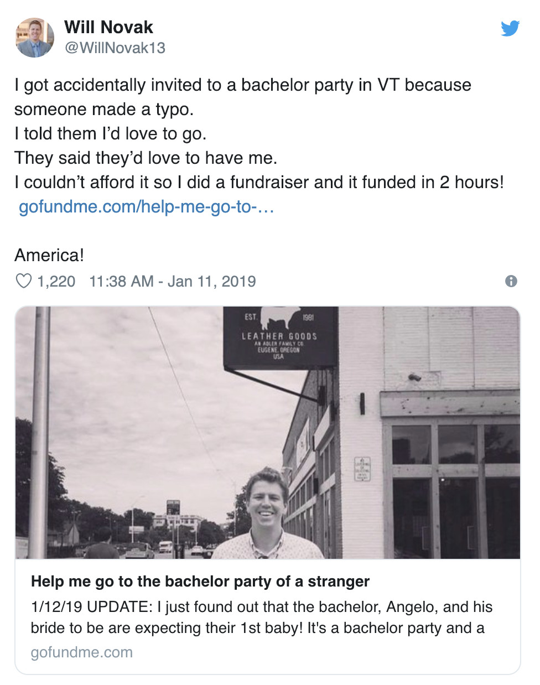Viewport: 540px width, 685px height.
Task: Click the 1,220 likes count
Action: pyautogui.click(x=56, y=282)
